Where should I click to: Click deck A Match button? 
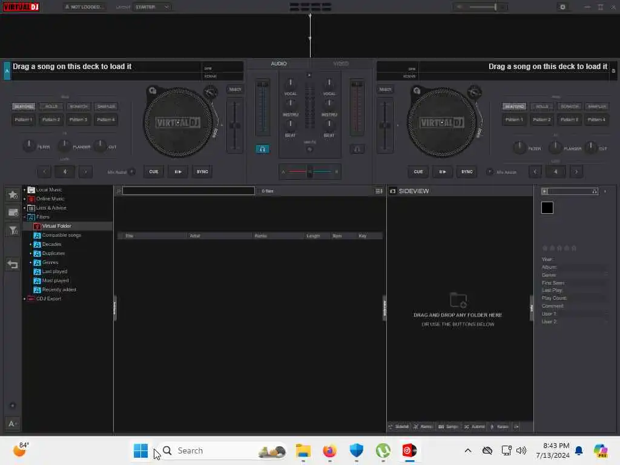point(235,90)
